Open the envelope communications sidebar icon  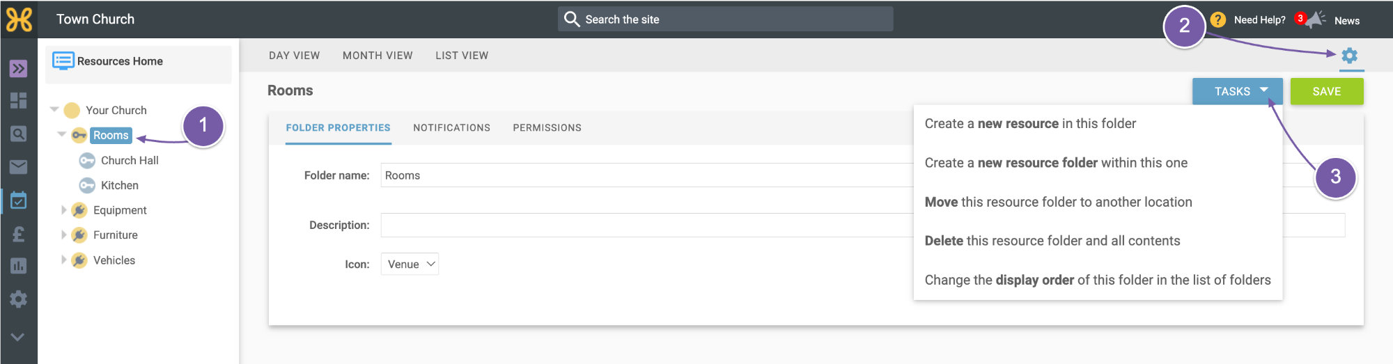pos(19,167)
